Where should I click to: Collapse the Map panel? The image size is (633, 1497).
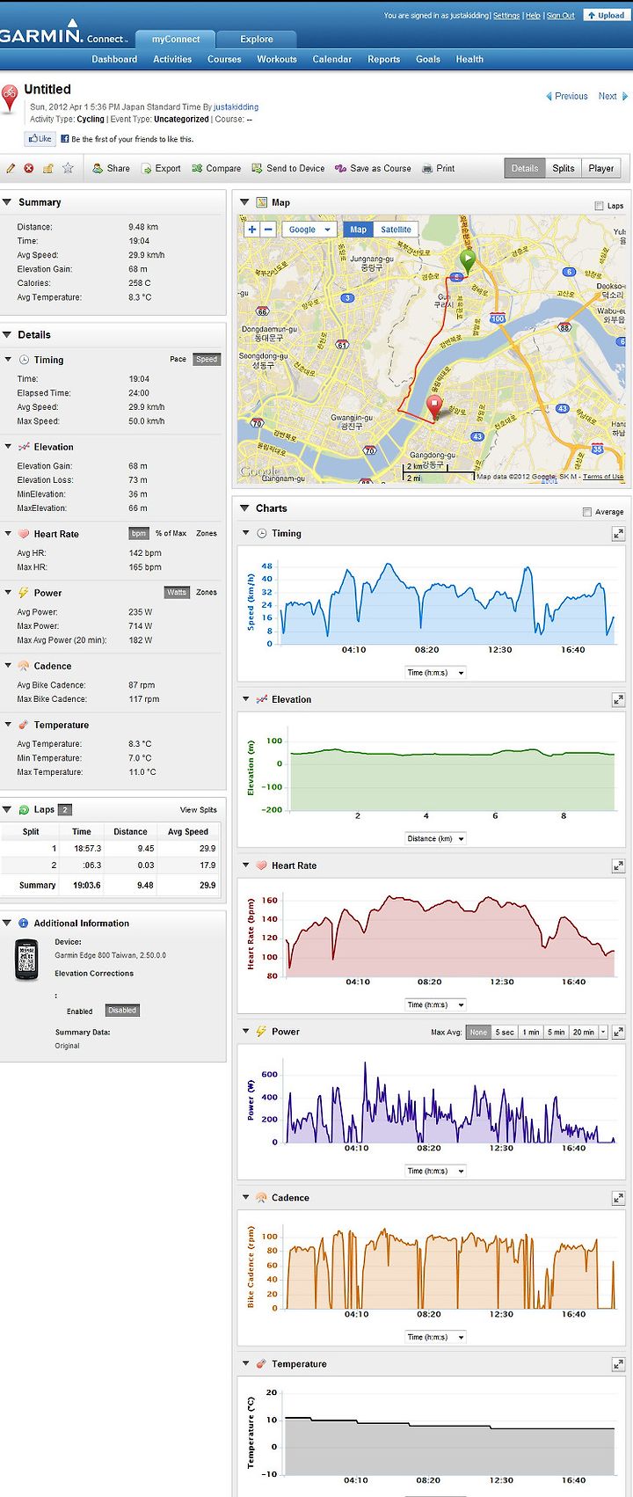pos(244,202)
